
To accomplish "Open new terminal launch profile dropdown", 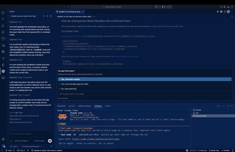I will click(x=220, y=106).
